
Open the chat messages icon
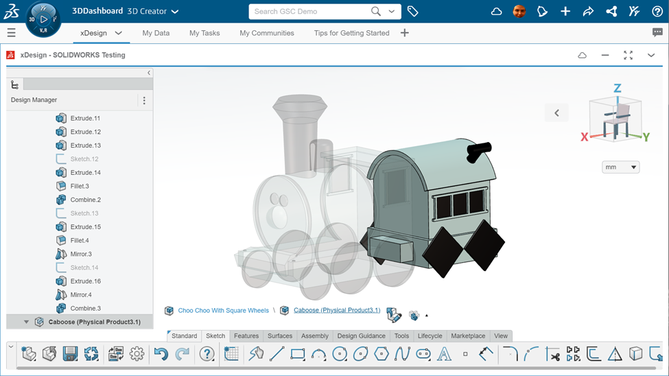point(657,32)
